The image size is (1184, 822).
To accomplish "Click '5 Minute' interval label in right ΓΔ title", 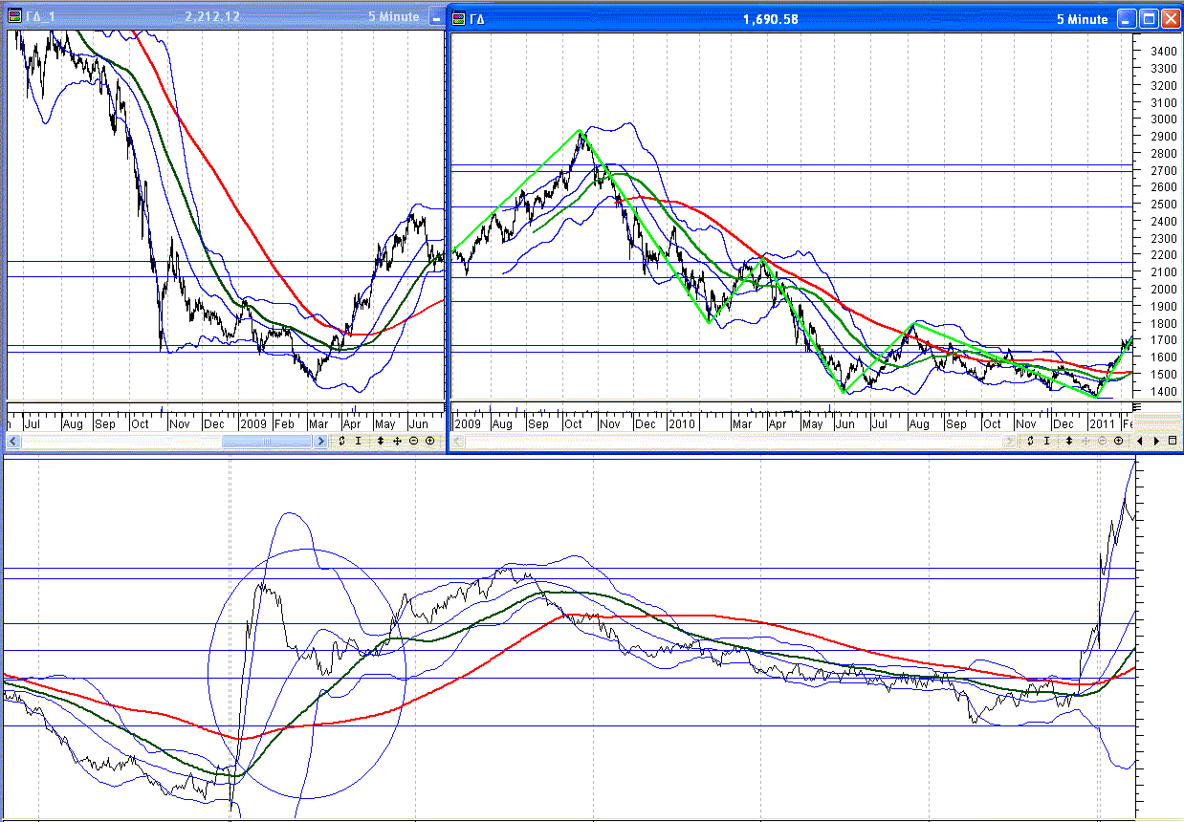I will point(1082,19).
